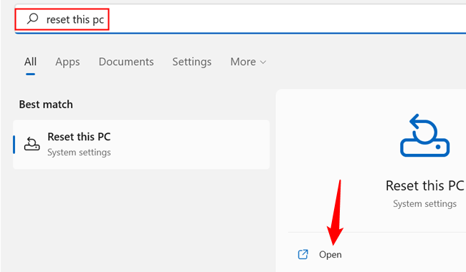Switch to the Documents filter tab
466x272 pixels.
(126, 62)
